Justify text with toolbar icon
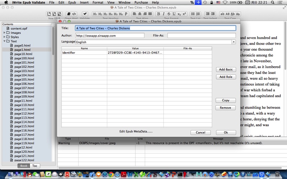287x179 pixels. click(150, 14)
